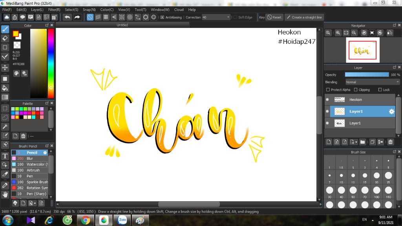Delete the layer using the trash icon
This screenshot has width=402, height=226.
[391, 142]
